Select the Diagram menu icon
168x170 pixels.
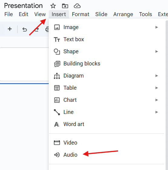coord(57,76)
